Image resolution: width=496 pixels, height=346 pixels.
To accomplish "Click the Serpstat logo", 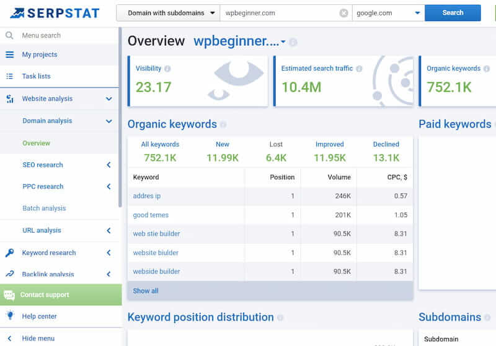I will (x=56, y=12).
